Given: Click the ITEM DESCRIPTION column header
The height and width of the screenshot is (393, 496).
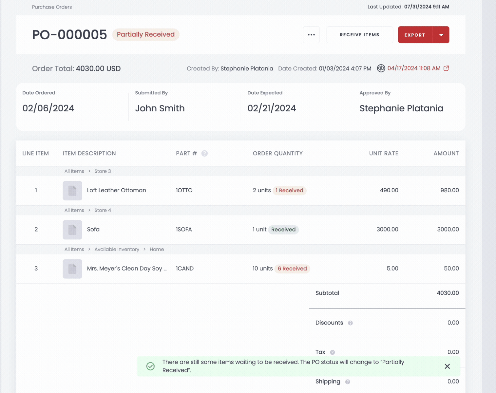Looking at the screenshot, I should pyautogui.click(x=89, y=153).
